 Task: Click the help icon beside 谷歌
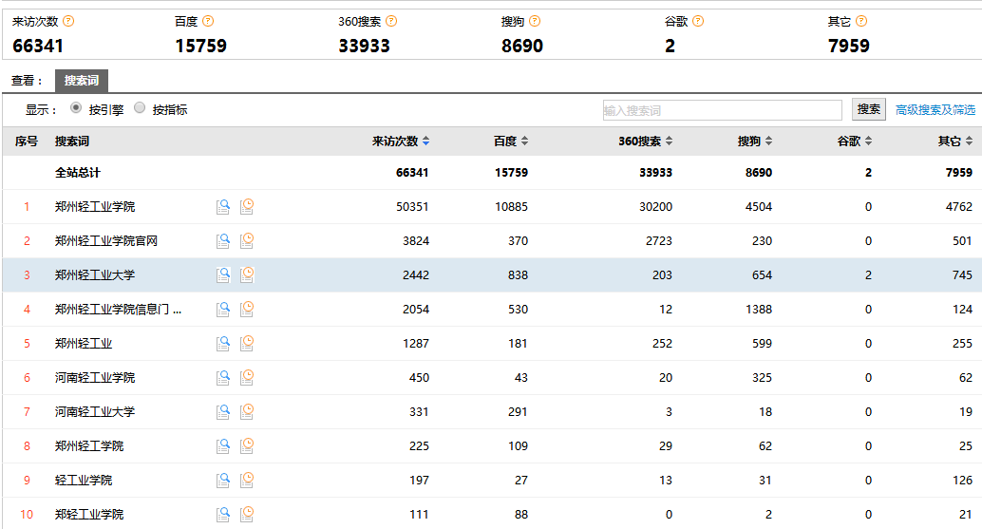pos(698,21)
